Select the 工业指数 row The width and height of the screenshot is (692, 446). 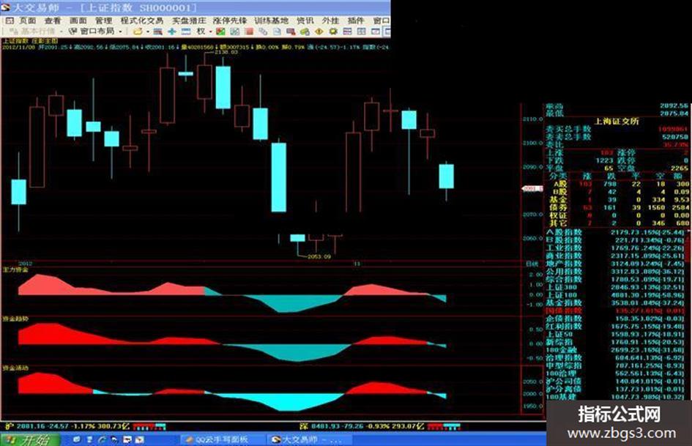coord(616,248)
